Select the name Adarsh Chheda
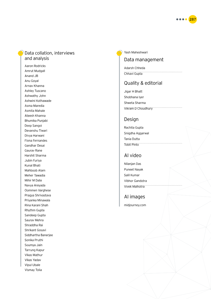211x299 pixels. click(135, 68)
